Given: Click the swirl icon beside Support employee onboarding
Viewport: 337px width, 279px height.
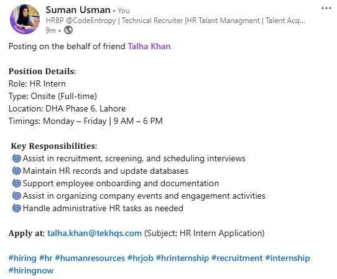Looking at the screenshot, I should [17, 183].
